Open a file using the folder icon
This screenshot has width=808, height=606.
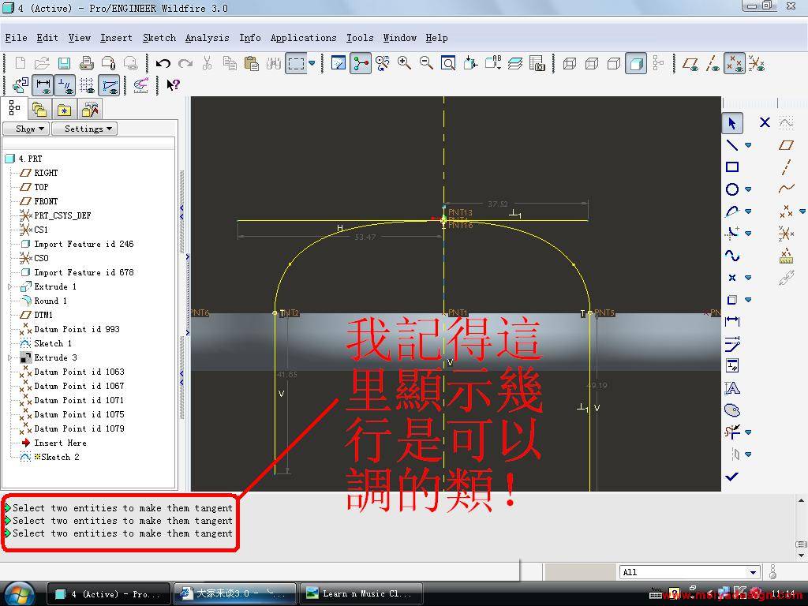(42, 63)
